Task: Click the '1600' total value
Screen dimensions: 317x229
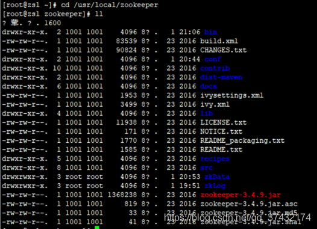Action: coord(52,23)
